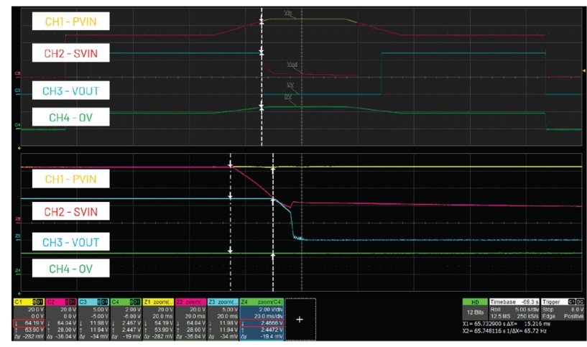The height and width of the screenshot is (347, 587).
Task: Open the C1 channel descriptor box
Action: 31,315
